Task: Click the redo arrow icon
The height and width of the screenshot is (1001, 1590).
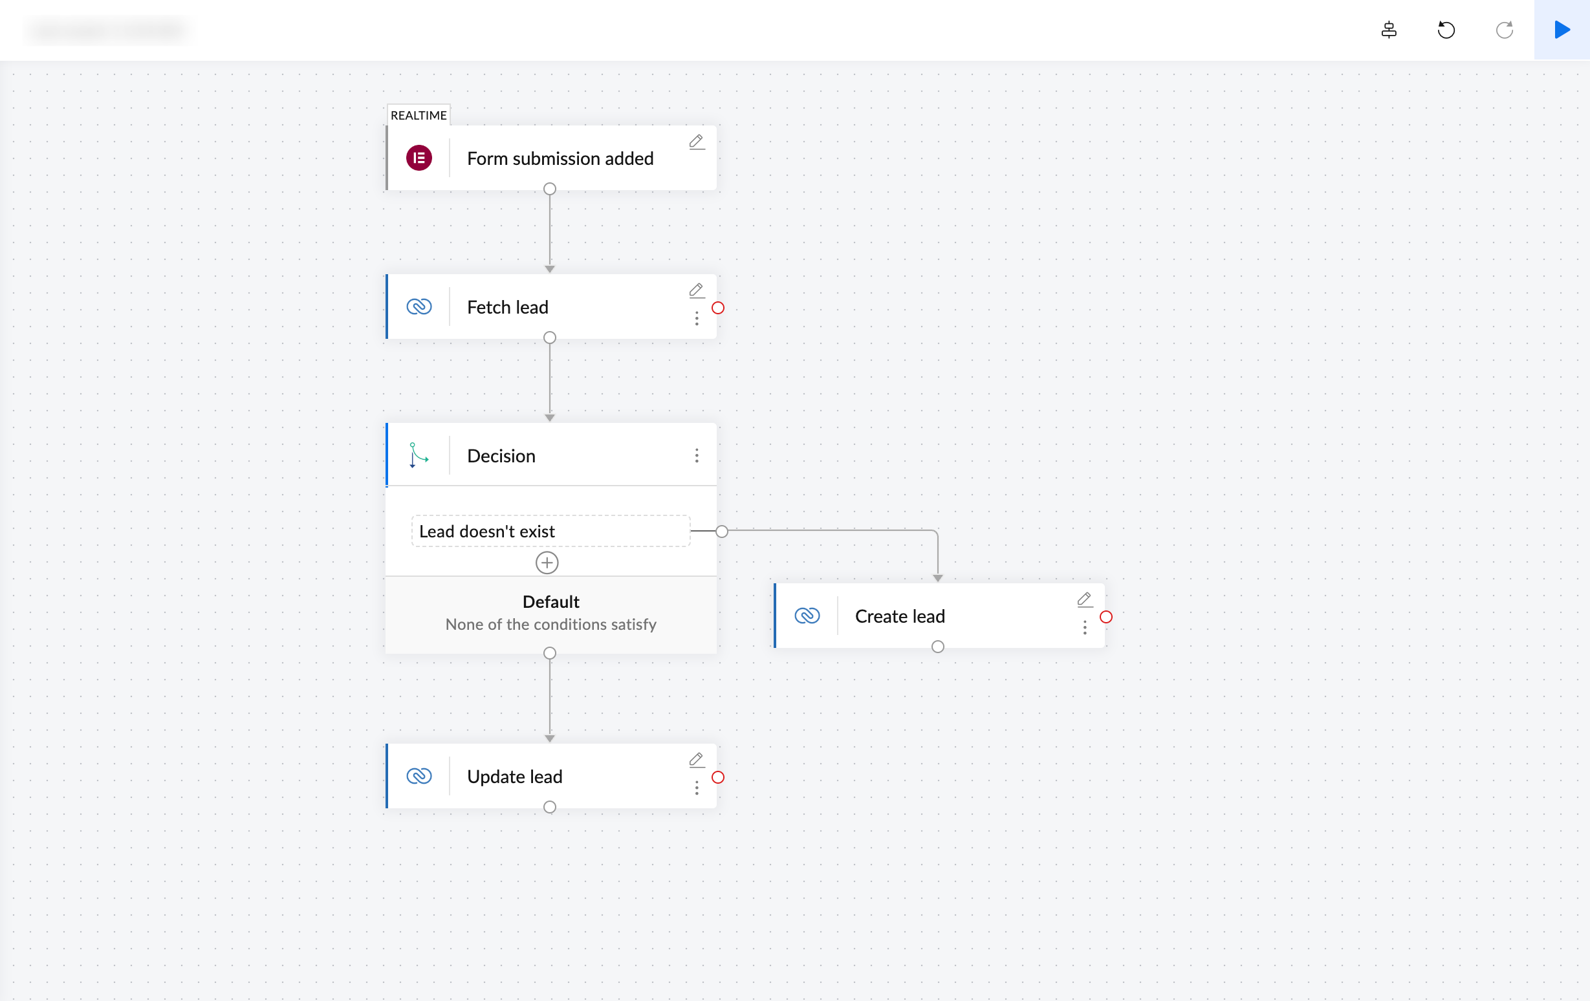Action: click(1504, 30)
